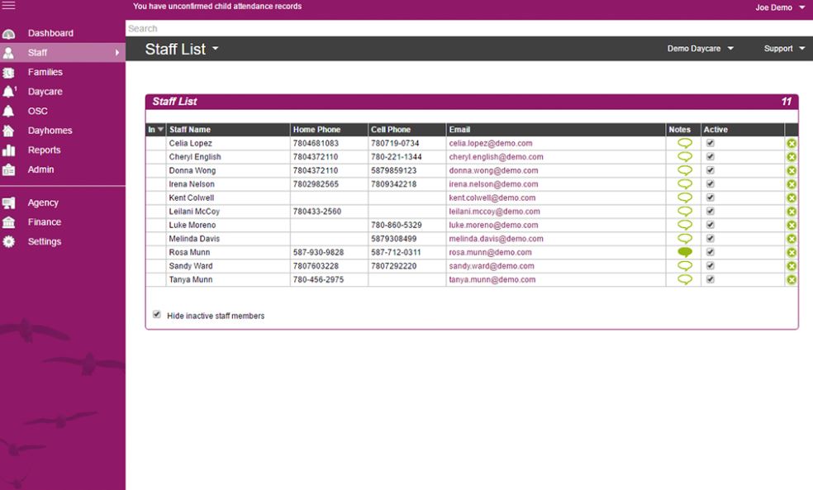Click the Agency sidebar icon
This screenshot has height=490, width=813.
[x=8, y=202]
